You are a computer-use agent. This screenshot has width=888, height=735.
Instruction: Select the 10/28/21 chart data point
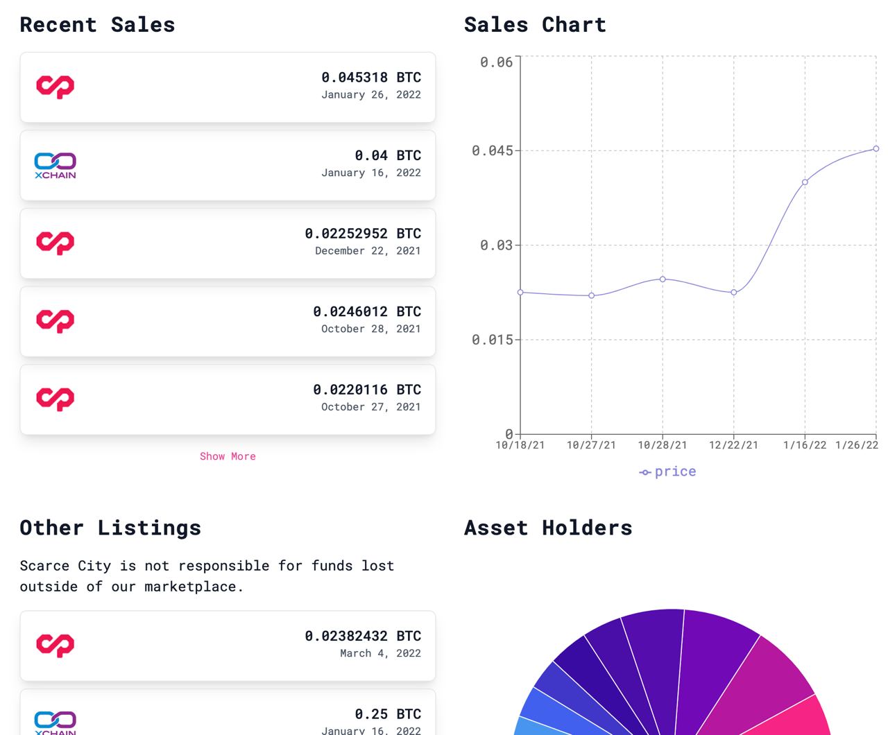point(663,279)
